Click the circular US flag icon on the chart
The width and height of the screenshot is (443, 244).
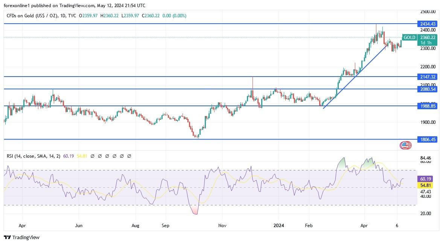pos(405,144)
